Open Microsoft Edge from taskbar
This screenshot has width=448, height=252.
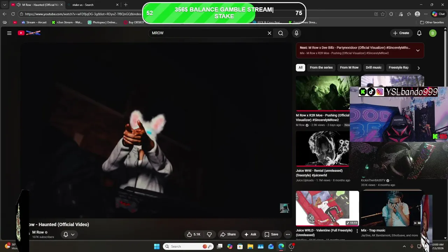point(281,246)
